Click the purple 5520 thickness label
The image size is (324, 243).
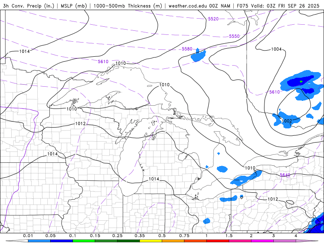(x=213, y=19)
